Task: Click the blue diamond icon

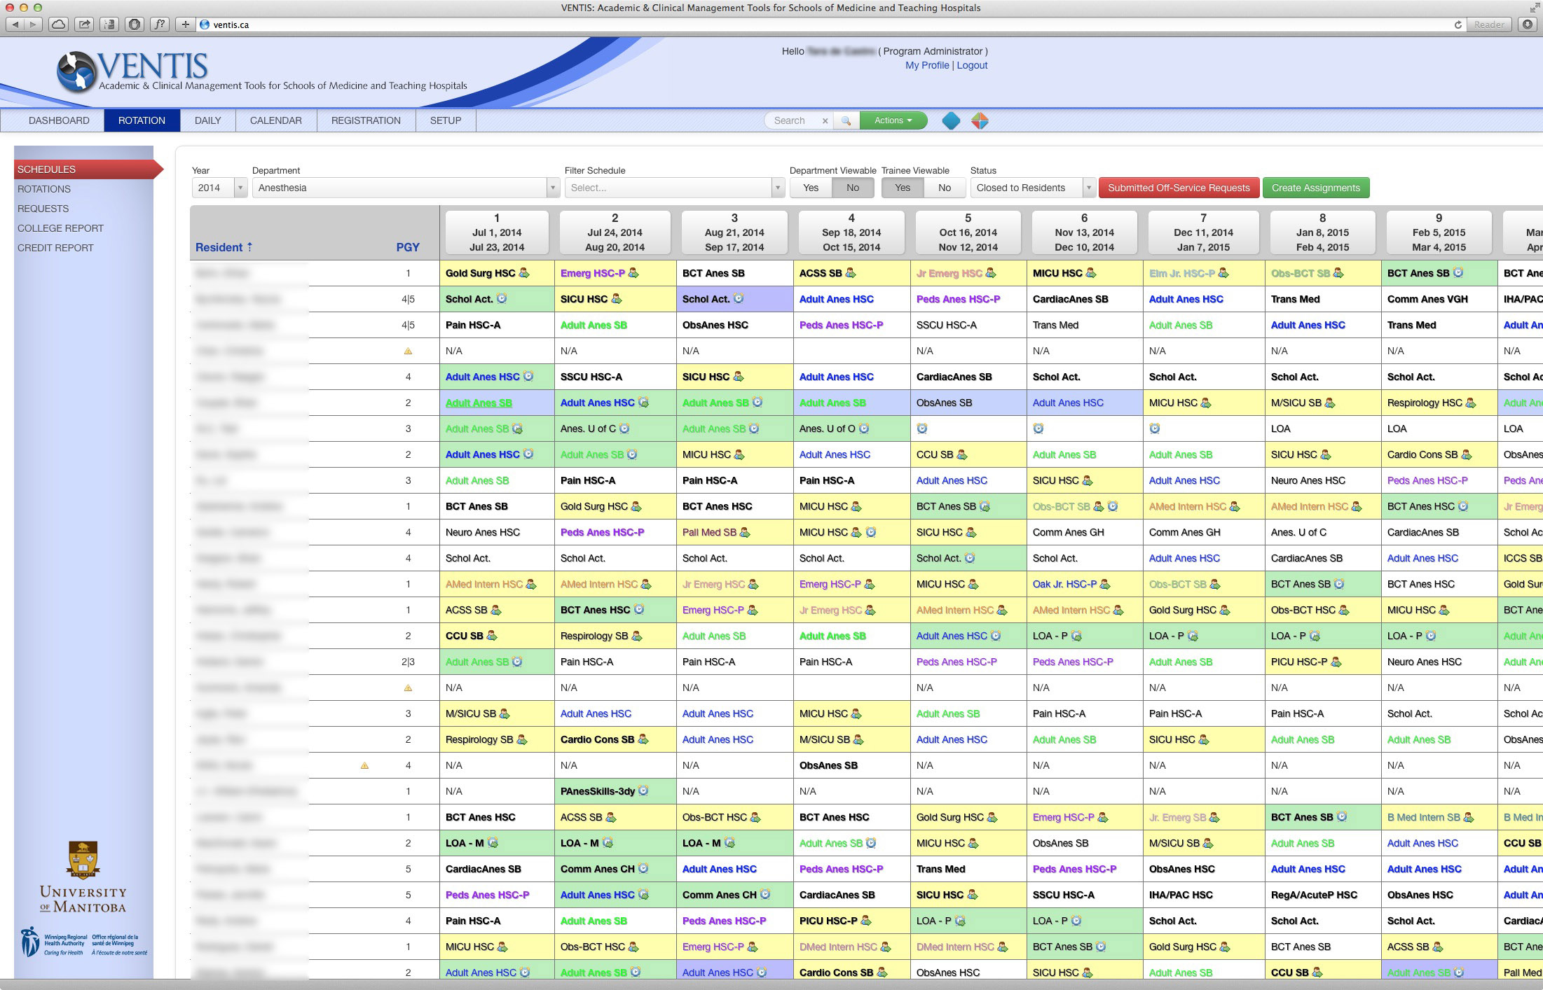Action: 951,121
